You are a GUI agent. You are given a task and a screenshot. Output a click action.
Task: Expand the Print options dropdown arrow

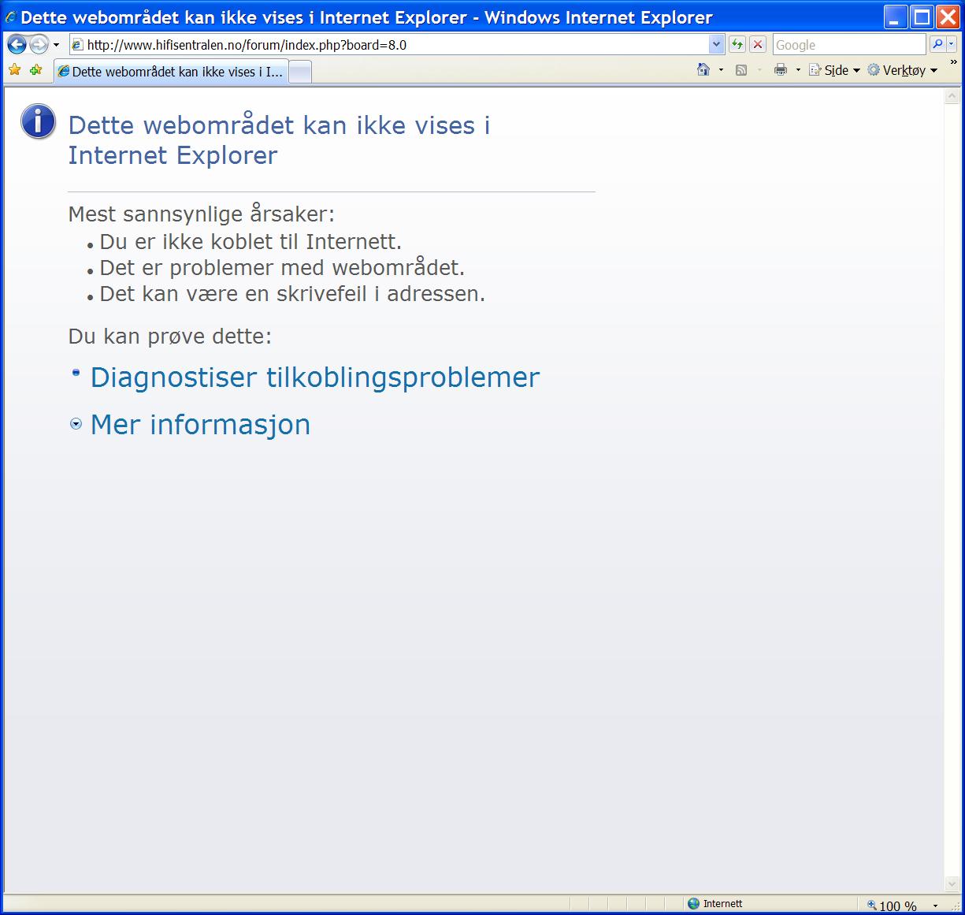(798, 70)
